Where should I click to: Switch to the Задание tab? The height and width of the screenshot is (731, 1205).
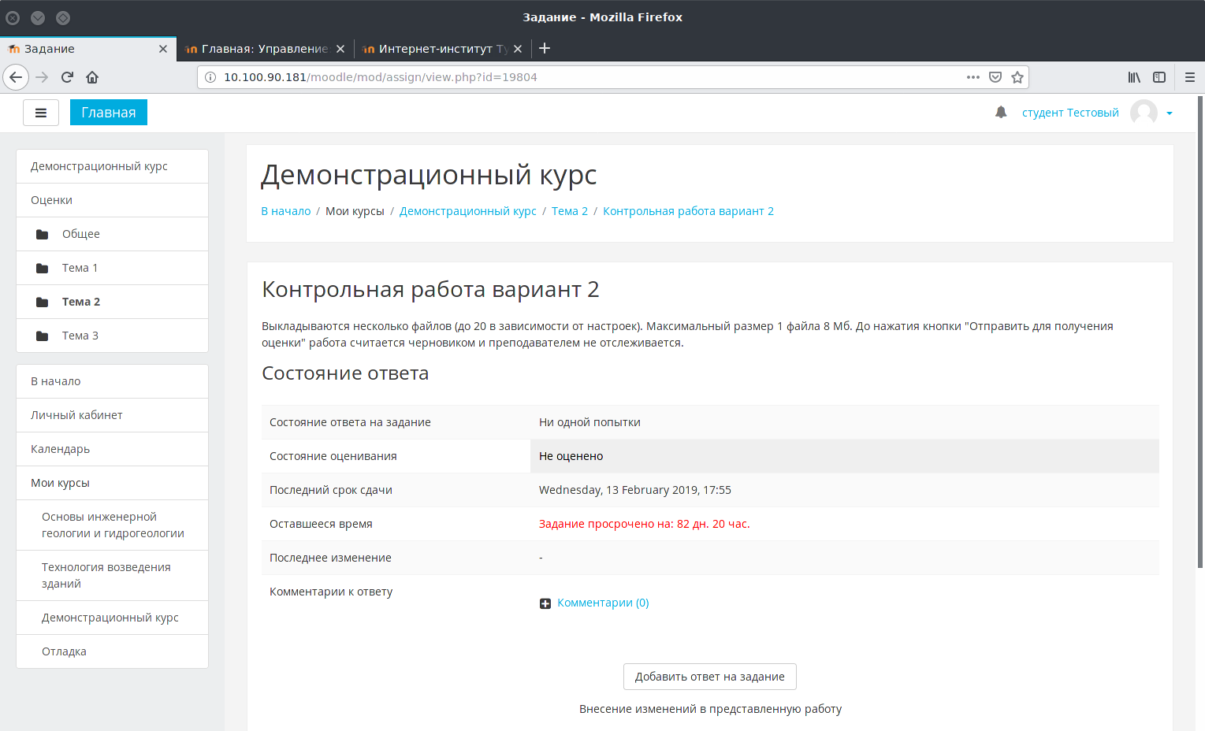(x=88, y=48)
